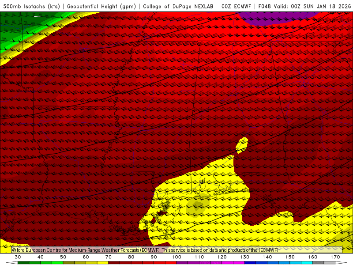
Task: Select the bright magenta 125-130 kt swatch
Action: click(239, 263)
